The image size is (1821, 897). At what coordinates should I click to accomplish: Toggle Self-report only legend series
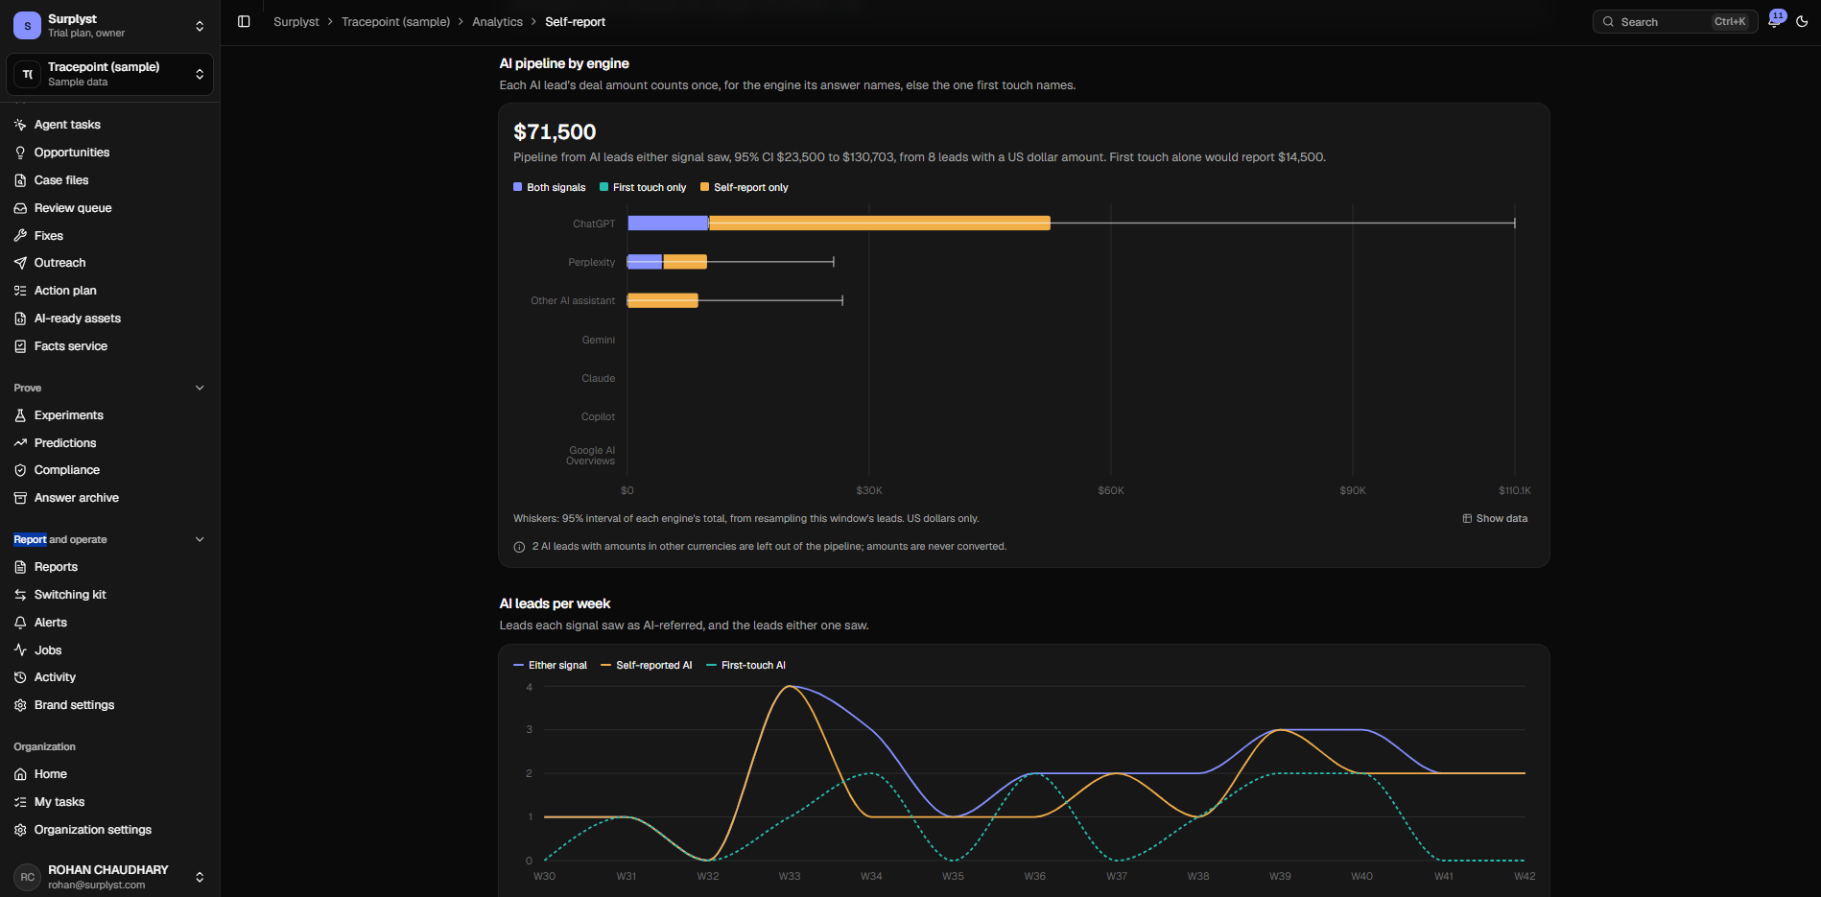745,188
